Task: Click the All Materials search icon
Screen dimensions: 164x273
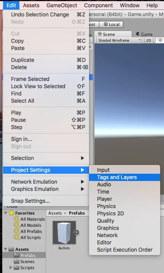Action: click(x=17, y=219)
